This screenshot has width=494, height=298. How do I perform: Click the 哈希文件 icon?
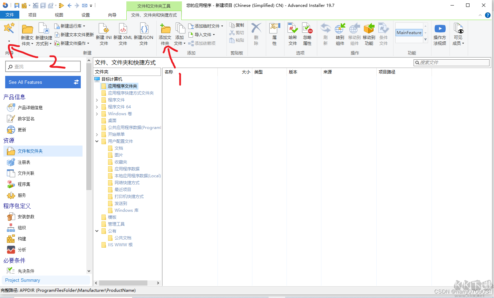pos(292,33)
